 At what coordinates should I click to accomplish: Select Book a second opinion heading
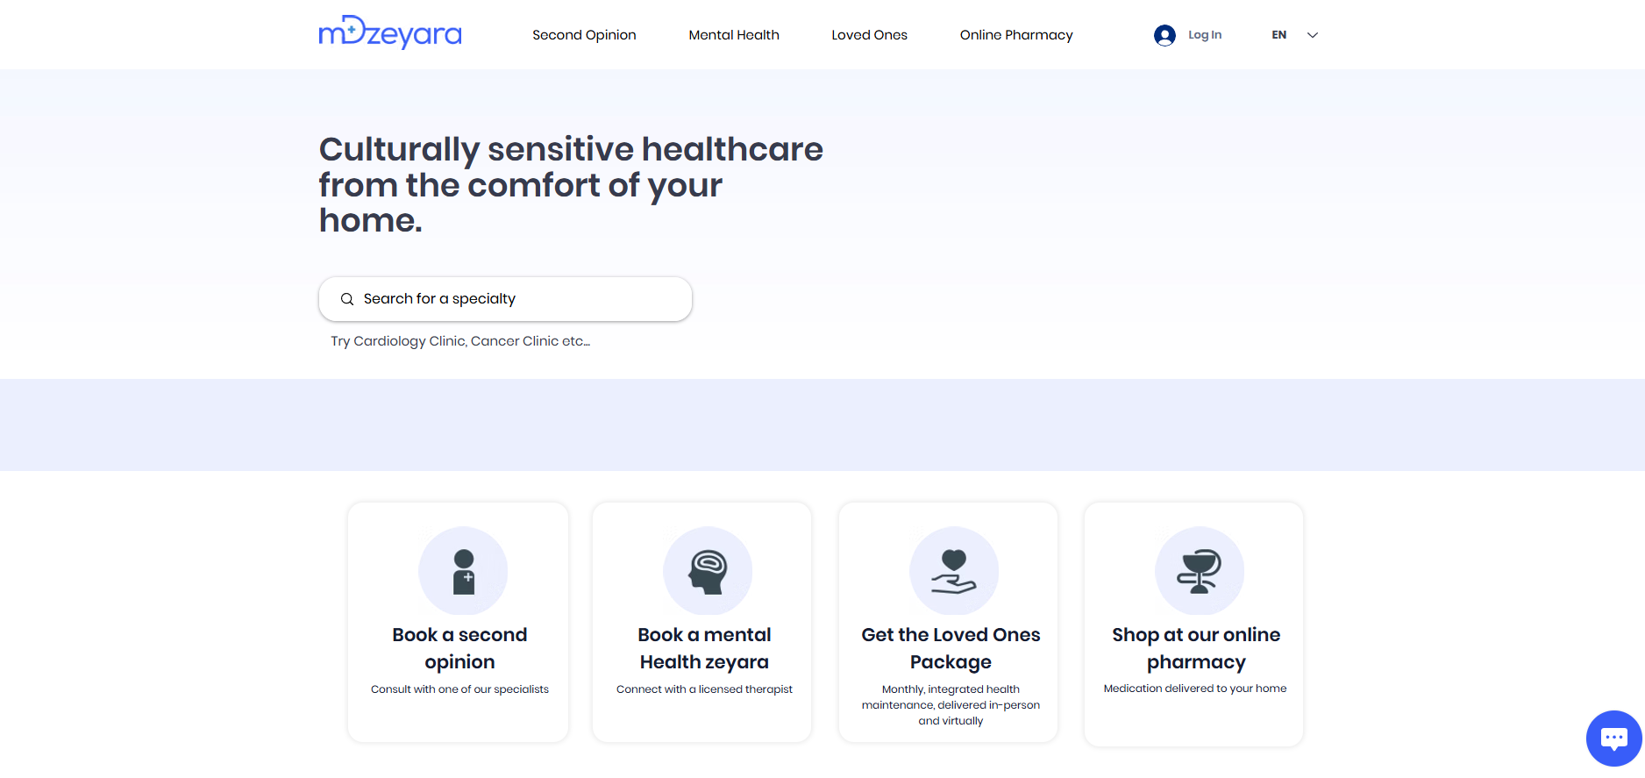[x=459, y=648]
